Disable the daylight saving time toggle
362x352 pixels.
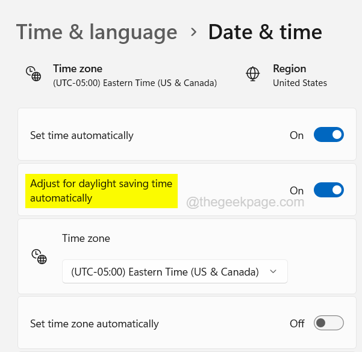(328, 190)
